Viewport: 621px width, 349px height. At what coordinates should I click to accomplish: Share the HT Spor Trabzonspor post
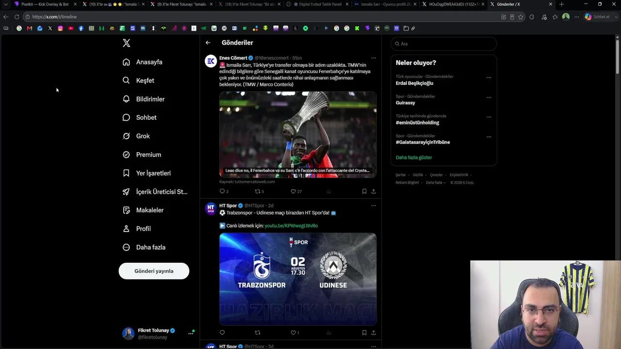tap(374, 333)
